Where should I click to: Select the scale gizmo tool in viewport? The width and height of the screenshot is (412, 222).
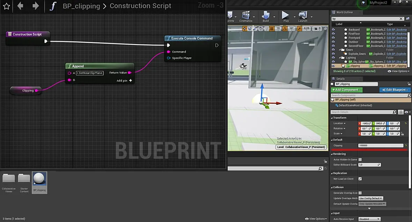tap(255, 29)
